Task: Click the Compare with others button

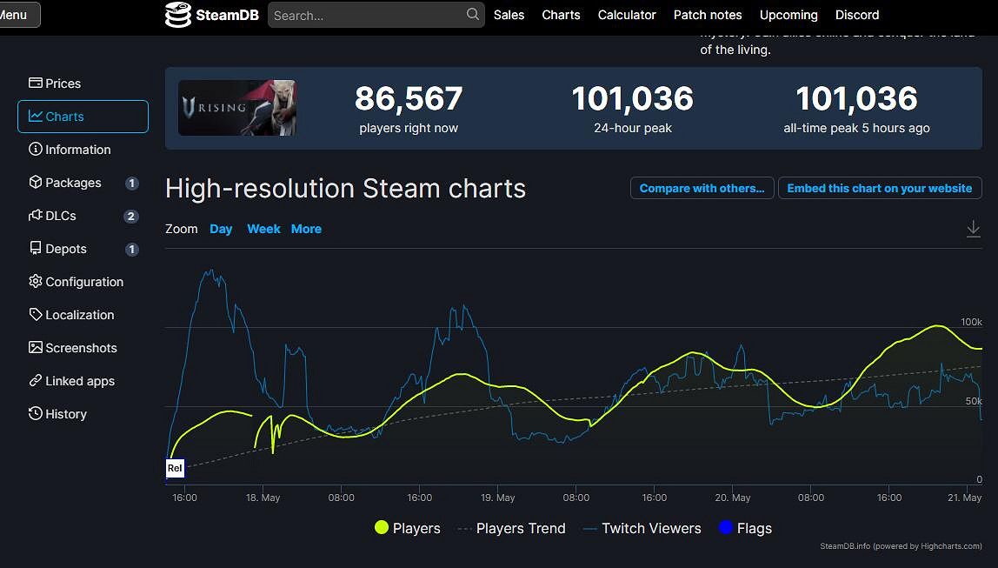Action: (x=702, y=188)
